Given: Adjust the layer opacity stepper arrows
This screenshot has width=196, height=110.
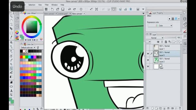Looking at the screenshot, I should (181, 38).
